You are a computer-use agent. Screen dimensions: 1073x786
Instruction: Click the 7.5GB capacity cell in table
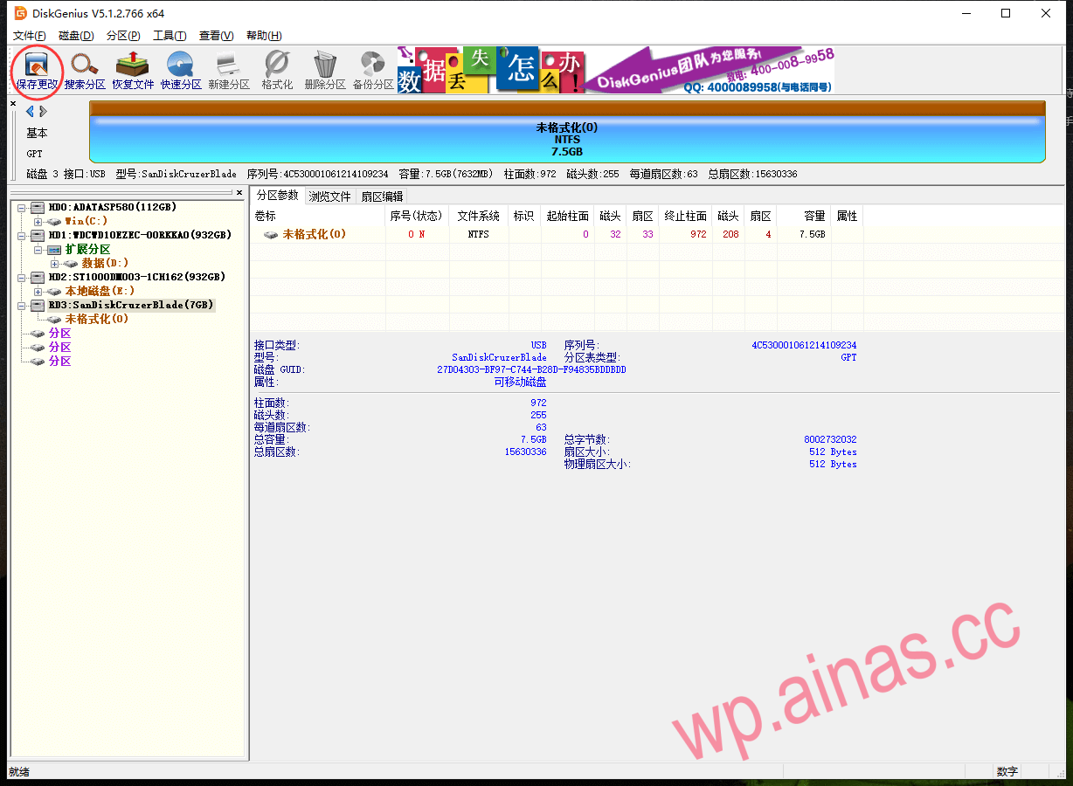tap(812, 234)
